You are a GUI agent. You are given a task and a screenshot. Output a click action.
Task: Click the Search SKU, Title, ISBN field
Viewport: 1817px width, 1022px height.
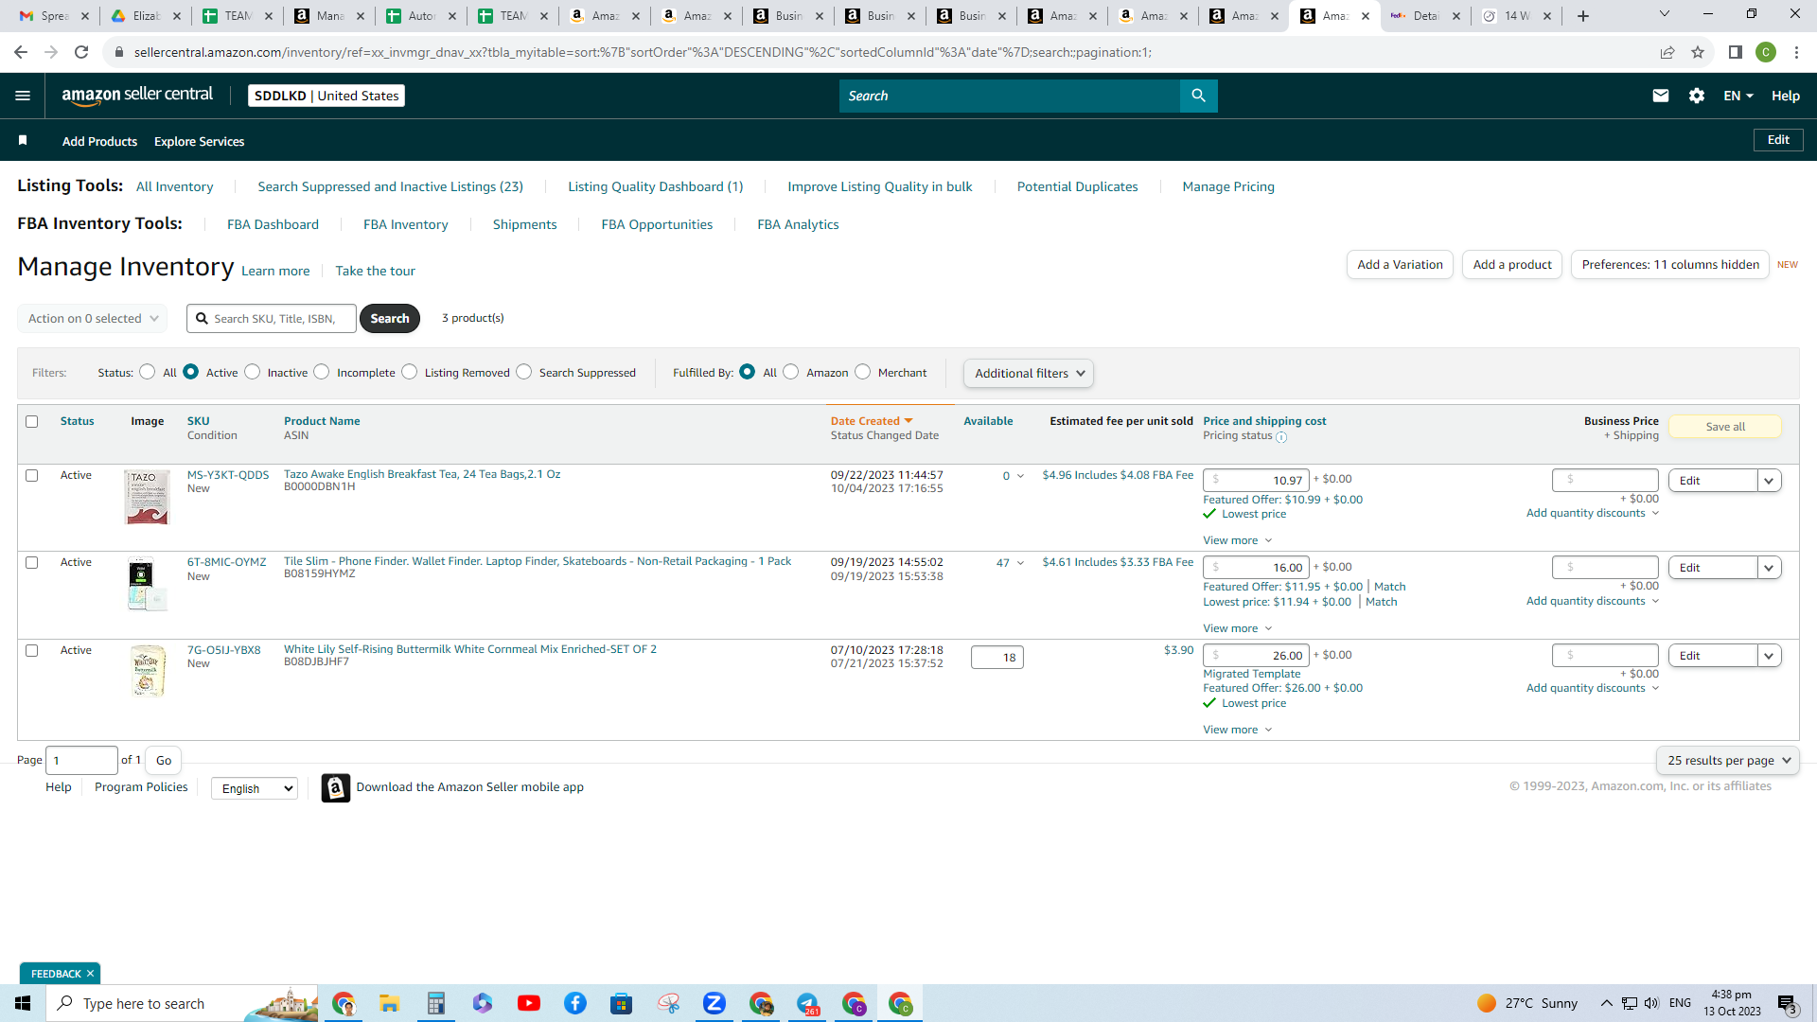coord(272,319)
